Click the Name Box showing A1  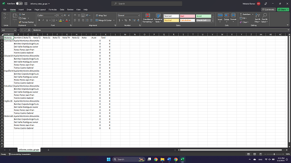(9, 30)
